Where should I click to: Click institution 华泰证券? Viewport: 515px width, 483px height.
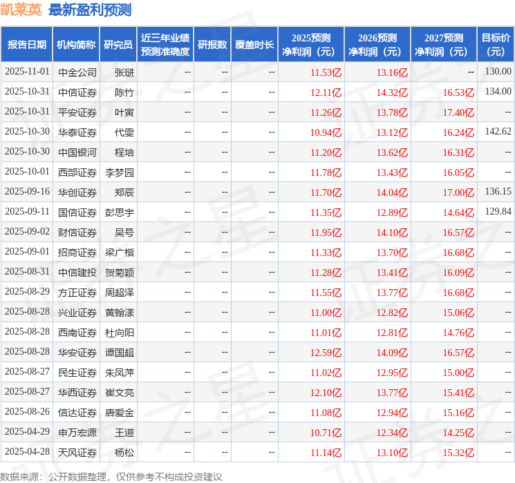tap(77, 132)
